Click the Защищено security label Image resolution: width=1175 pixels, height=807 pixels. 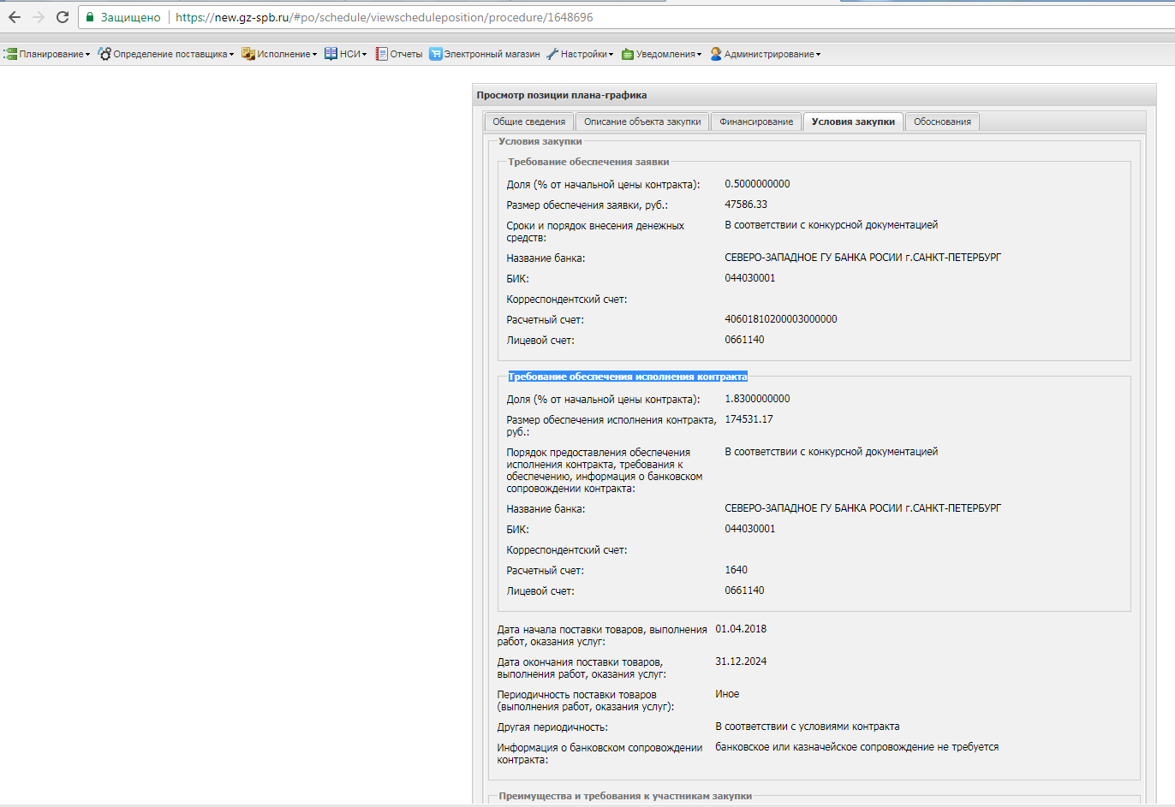[130, 17]
